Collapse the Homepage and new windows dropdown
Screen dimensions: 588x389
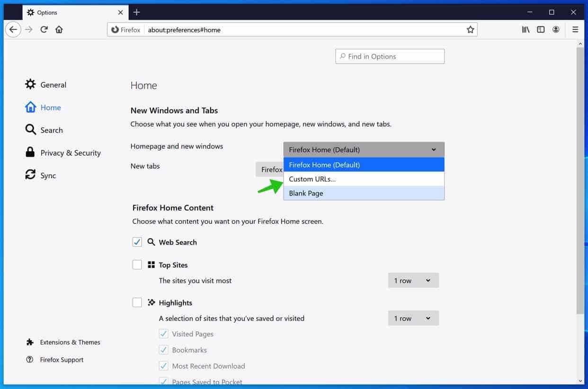click(x=364, y=149)
